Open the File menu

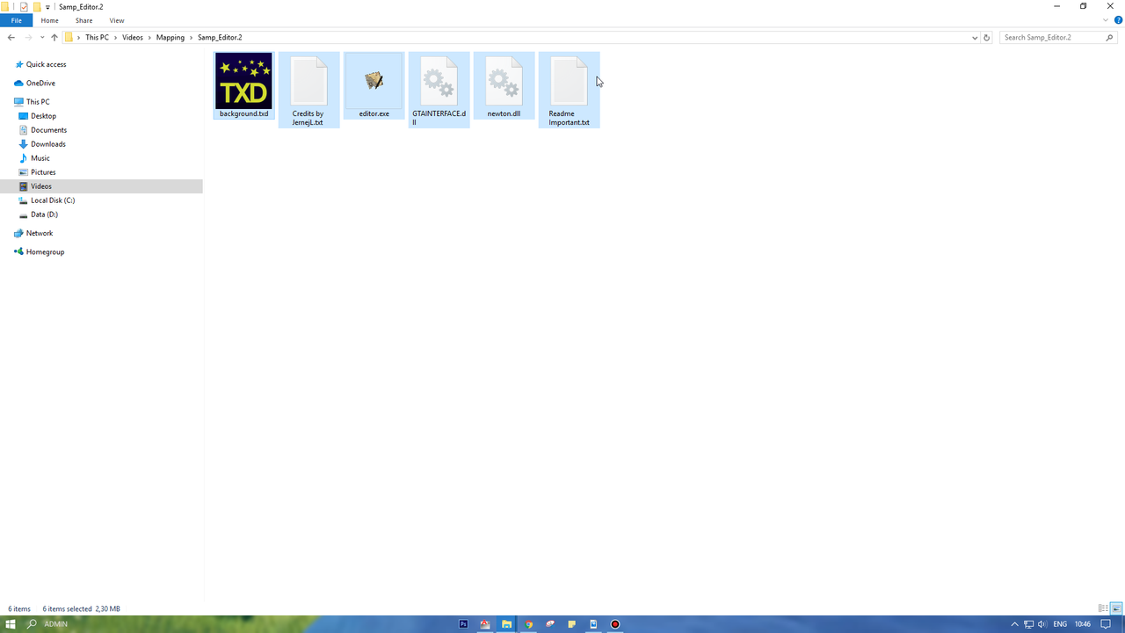point(16,20)
